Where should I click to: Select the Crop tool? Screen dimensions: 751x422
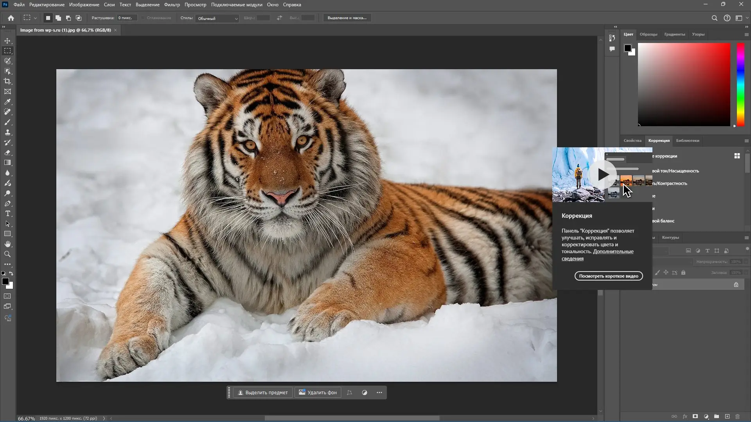7,81
